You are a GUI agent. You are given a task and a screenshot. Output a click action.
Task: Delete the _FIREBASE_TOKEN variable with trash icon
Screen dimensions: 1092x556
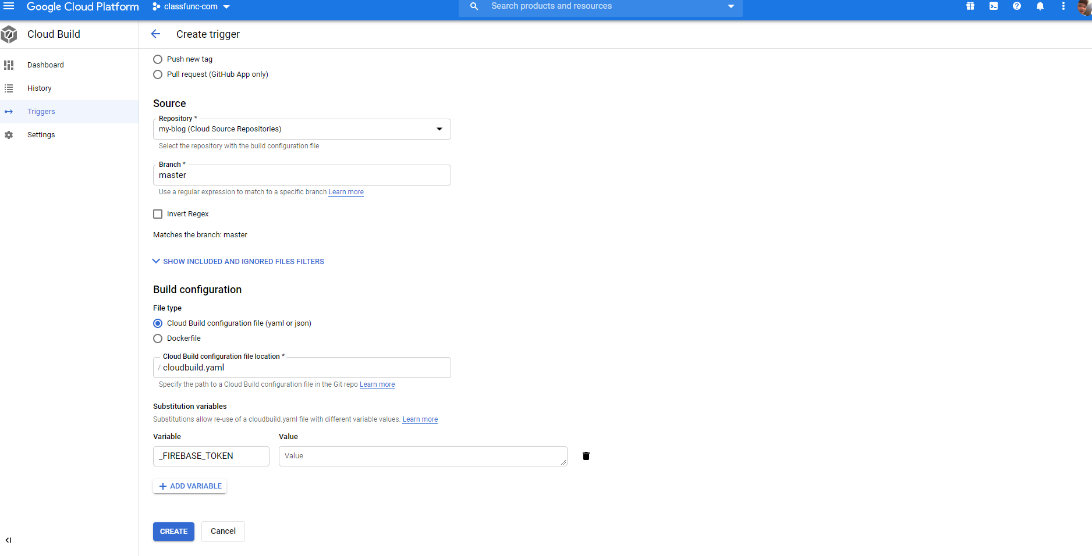(586, 456)
